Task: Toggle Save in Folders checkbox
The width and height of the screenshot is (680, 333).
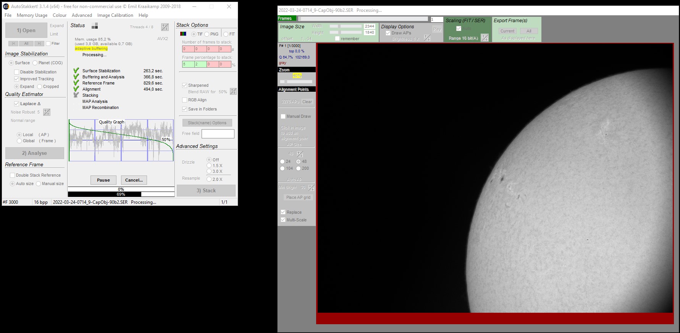Action: coord(184,109)
